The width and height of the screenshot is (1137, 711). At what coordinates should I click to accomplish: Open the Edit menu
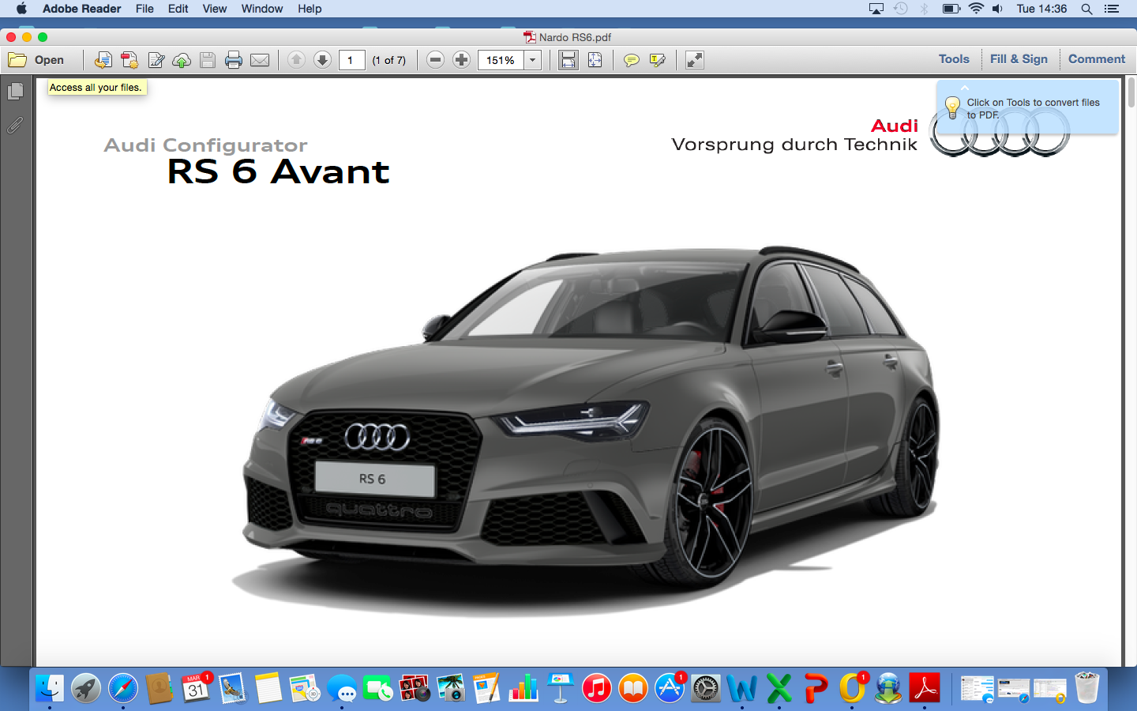[x=178, y=9]
